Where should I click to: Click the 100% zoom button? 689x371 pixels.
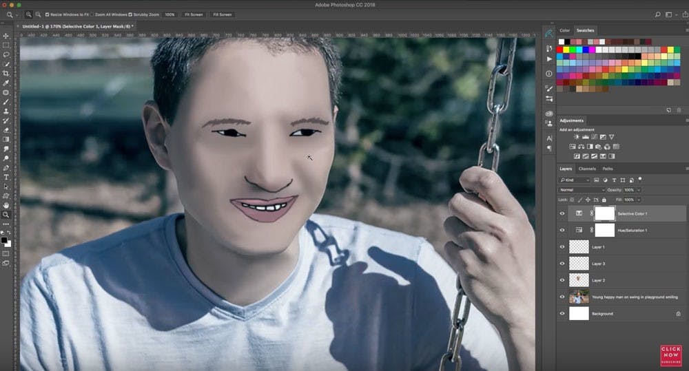169,14
